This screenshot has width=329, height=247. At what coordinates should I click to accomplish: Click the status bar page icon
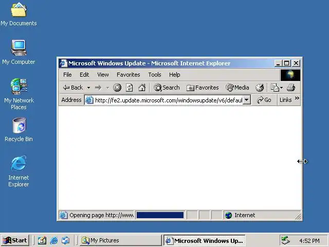tap(64, 215)
